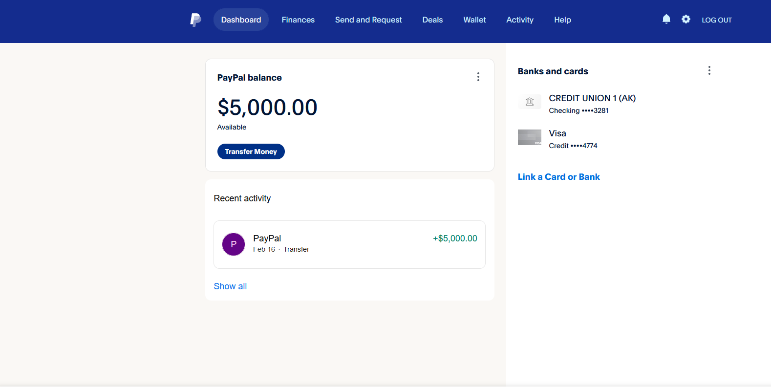Click the PayPal balance heading

pos(249,78)
